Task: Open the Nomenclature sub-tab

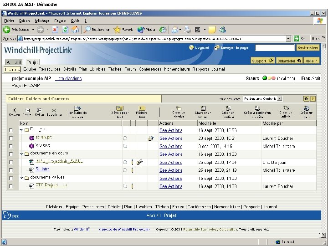Action: (177, 69)
